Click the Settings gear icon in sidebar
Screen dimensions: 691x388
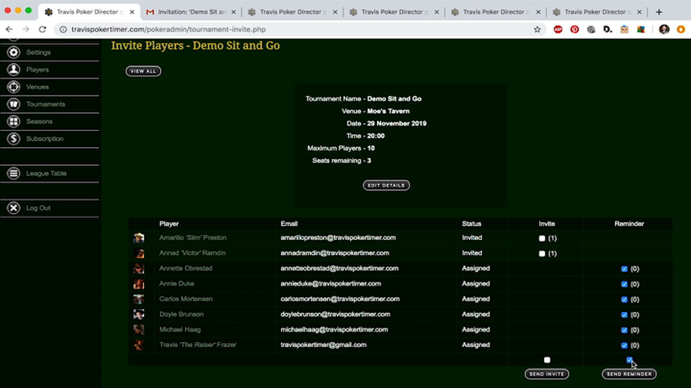tap(13, 52)
